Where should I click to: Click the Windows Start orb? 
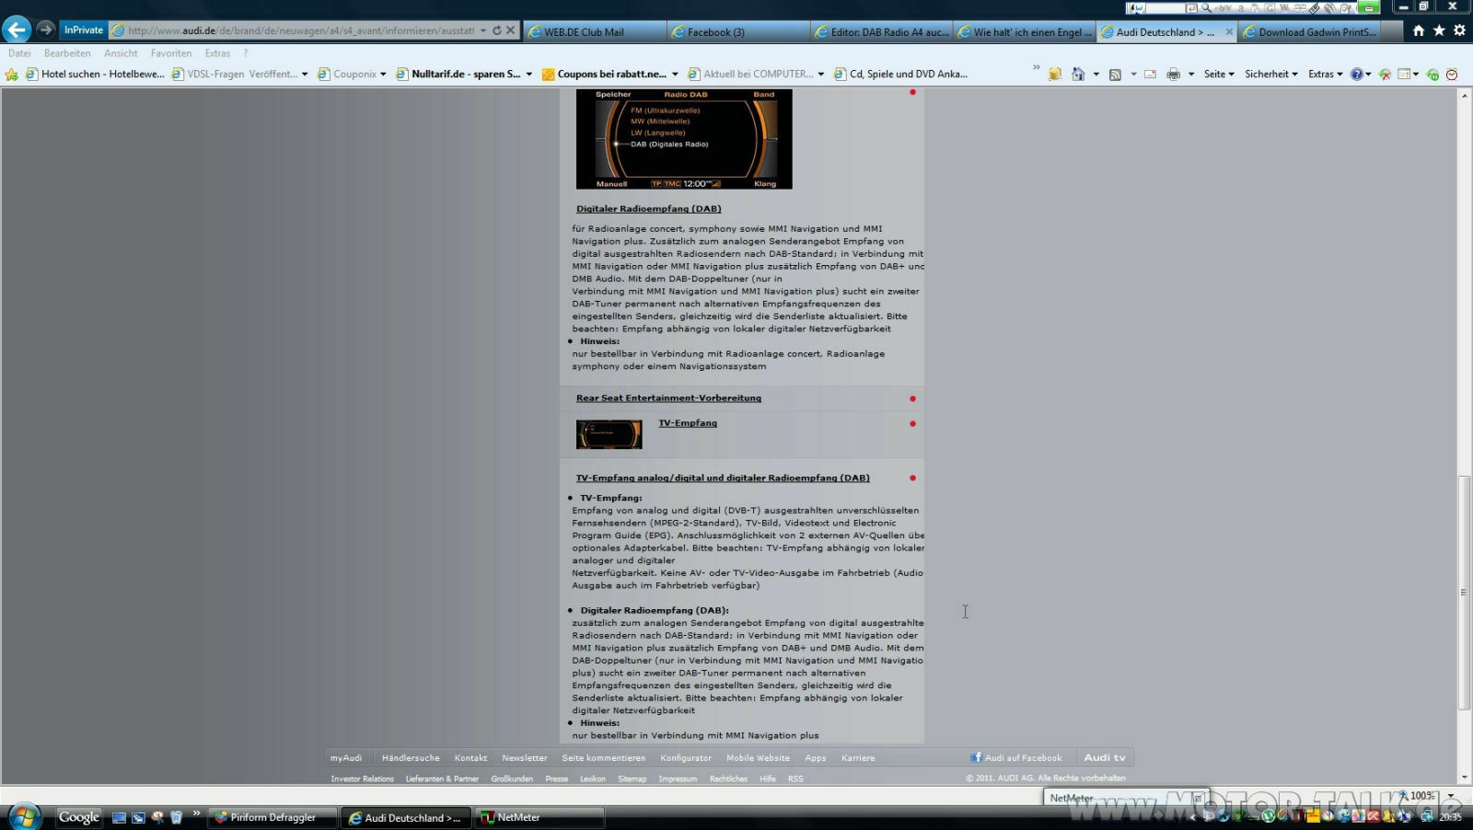(x=25, y=817)
